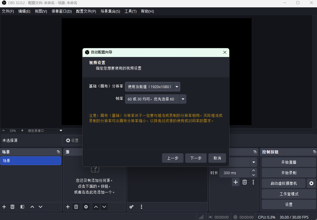
Task: Click 下一步 in the wizard
Action: [x=196, y=158]
